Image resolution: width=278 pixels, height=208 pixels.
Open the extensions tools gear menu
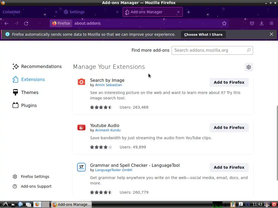click(249, 67)
